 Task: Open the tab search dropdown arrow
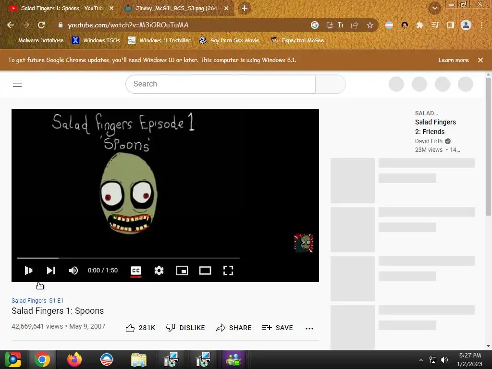click(x=434, y=8)
